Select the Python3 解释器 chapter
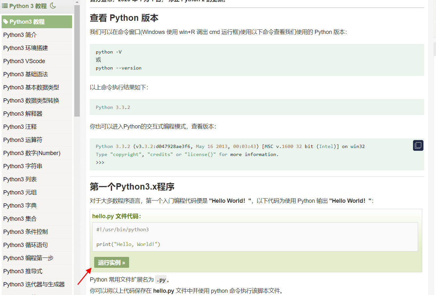Viewport: 436px width, 295px height. point(23,114)
